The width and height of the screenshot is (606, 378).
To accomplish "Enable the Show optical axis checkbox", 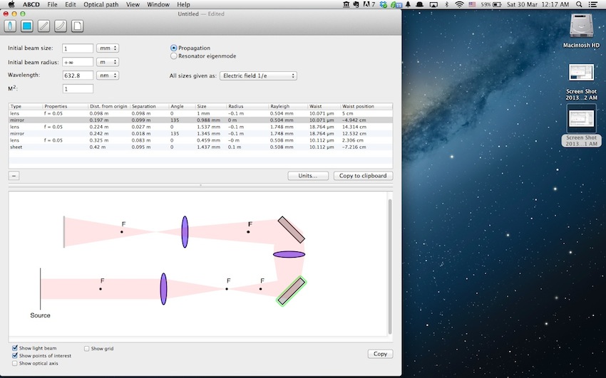I will [15, 363].
